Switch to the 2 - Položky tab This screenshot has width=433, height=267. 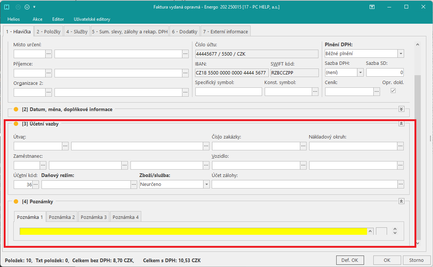(x=49, y=31)
